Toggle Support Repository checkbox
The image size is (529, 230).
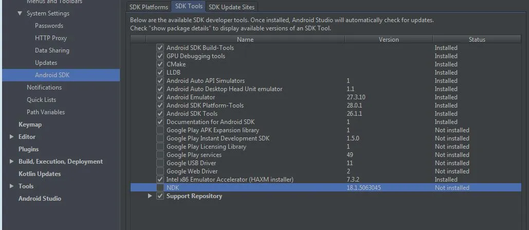click(160, 196)
